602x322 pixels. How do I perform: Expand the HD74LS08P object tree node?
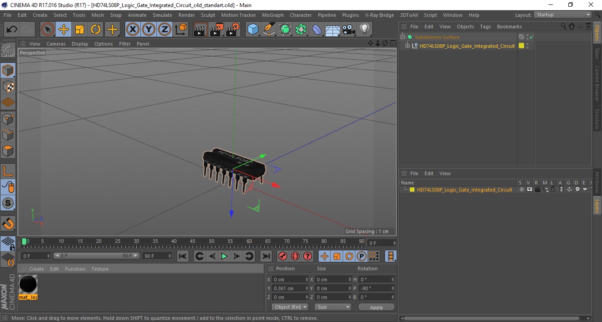coord(408,46)
